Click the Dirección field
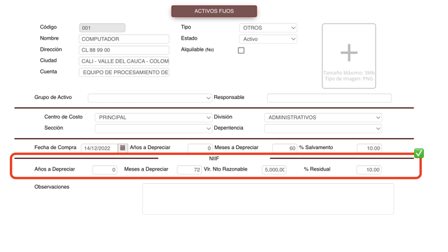 [124, 50]
